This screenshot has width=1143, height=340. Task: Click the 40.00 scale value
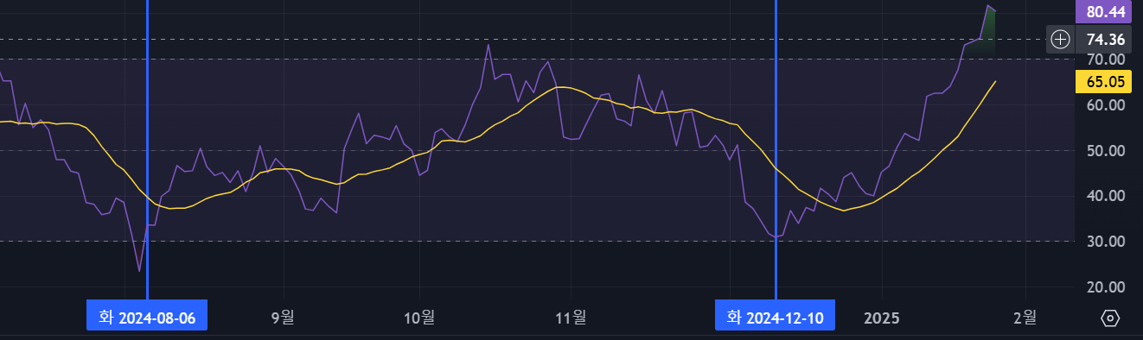point(1105,196)
